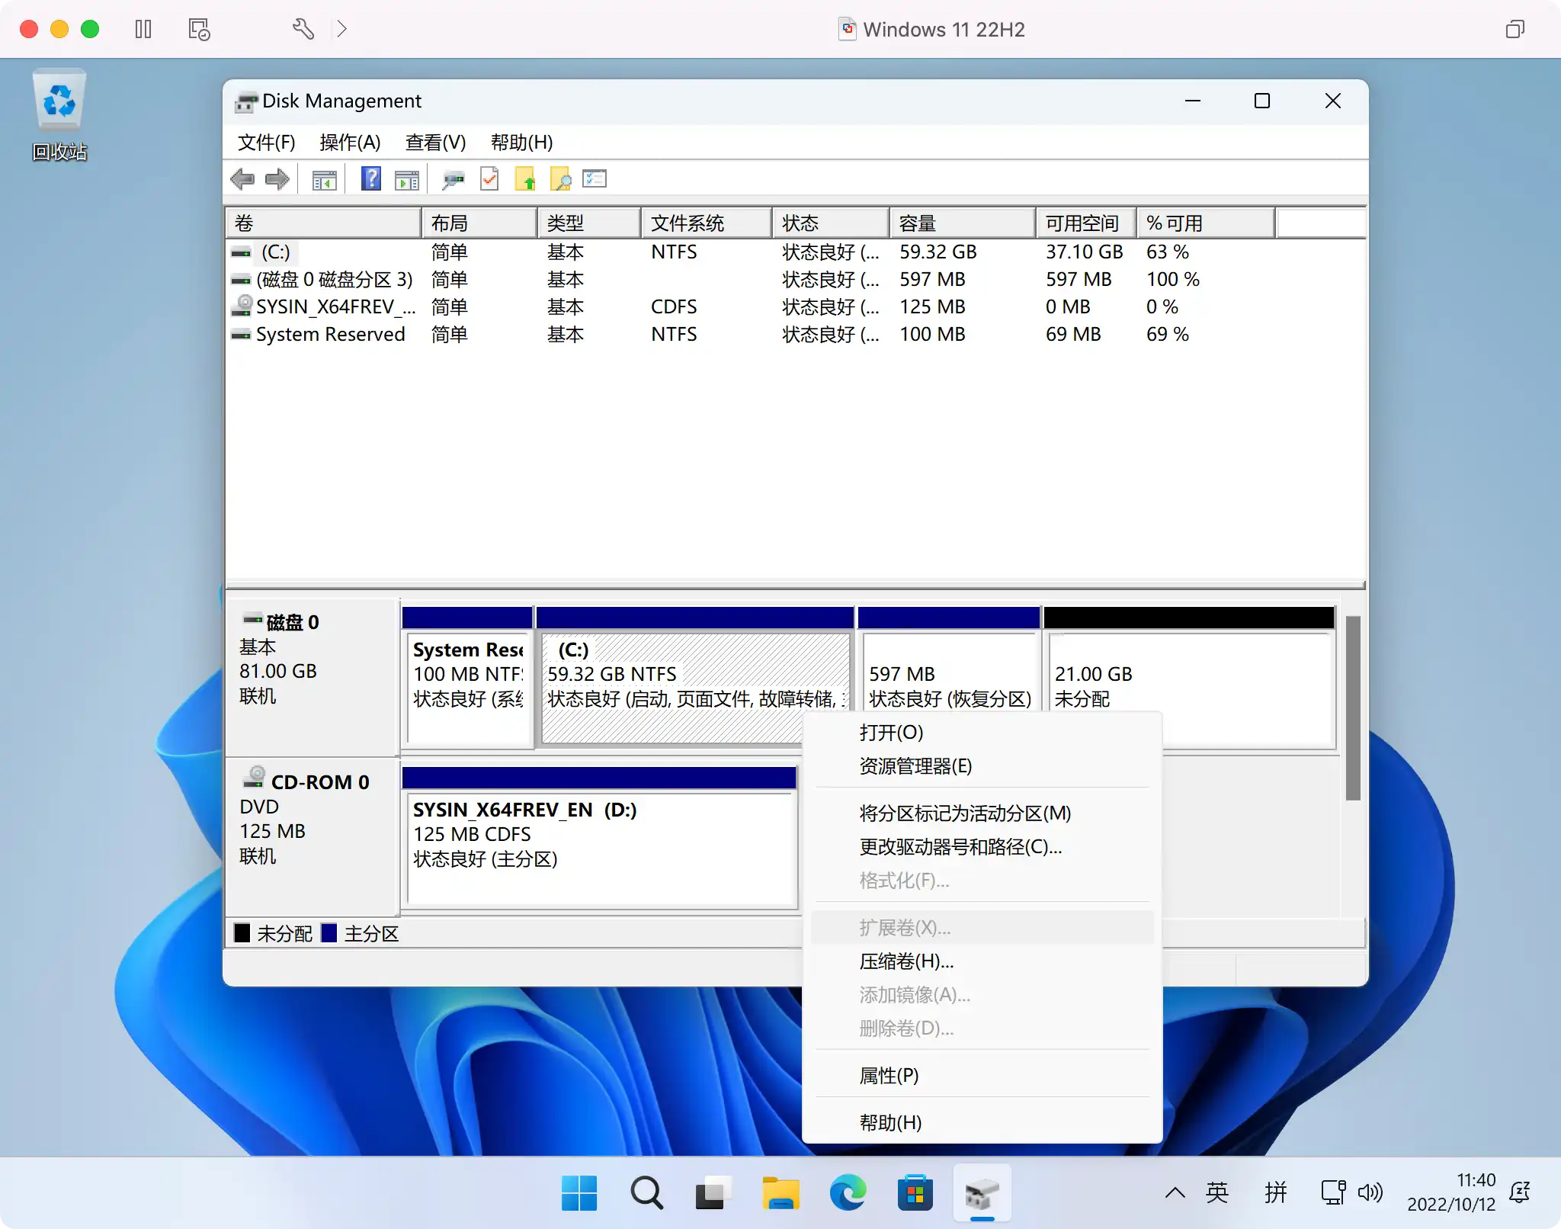Image resolution: width=1561 pixels, height=1229 pixels.
Task: Click the 拼 IME mode indicator
Action: click(x=1276, y=1192)
